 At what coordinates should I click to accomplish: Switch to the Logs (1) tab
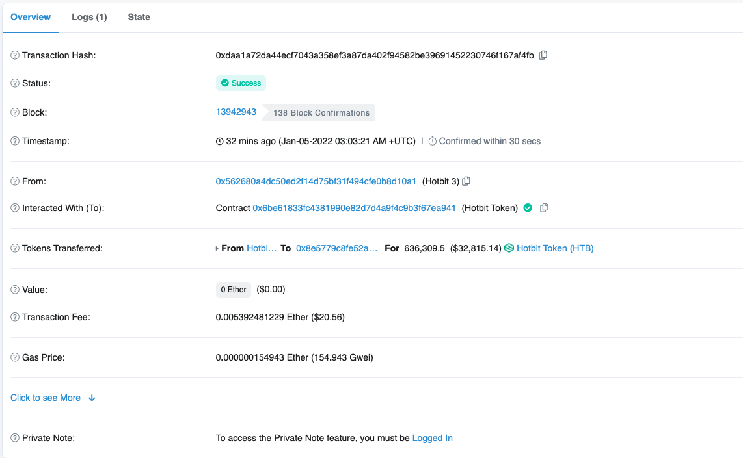[89, 17]
